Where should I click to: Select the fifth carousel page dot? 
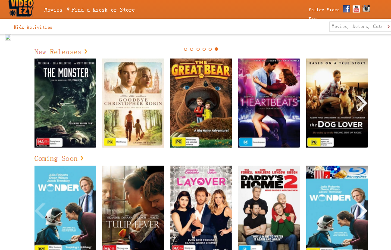[x=210, y=49]
